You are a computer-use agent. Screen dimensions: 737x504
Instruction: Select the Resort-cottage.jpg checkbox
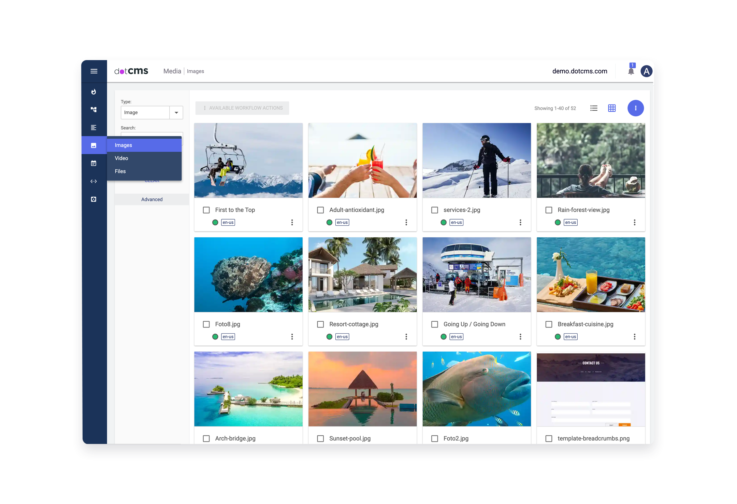click(x=320, y=324)
